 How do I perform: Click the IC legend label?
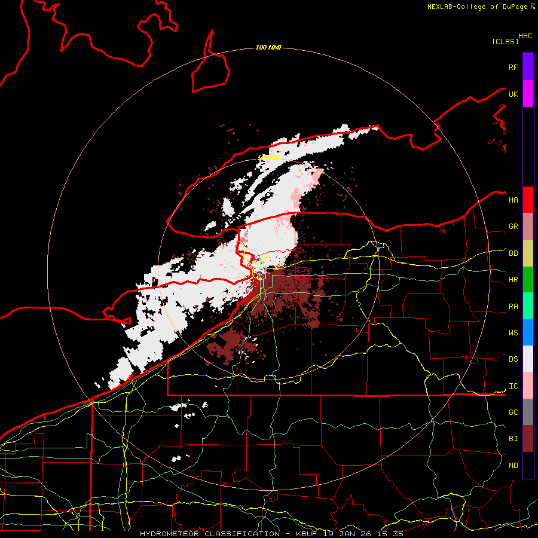513,386
